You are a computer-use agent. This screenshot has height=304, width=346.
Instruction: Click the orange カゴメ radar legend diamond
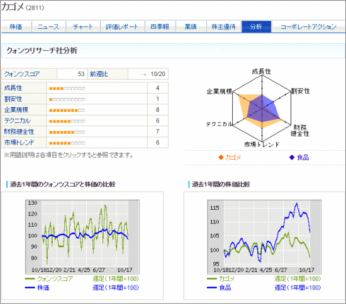pos(221,158)
